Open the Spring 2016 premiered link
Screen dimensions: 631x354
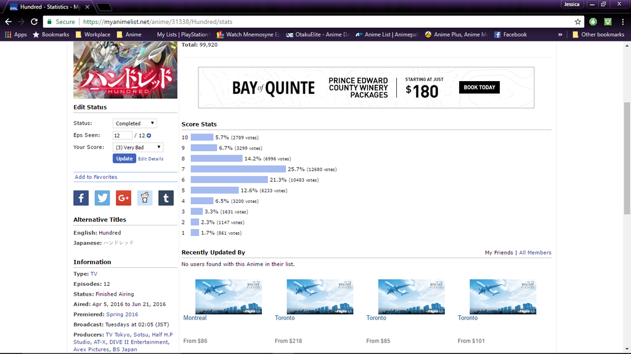click(x=122, y=314)
